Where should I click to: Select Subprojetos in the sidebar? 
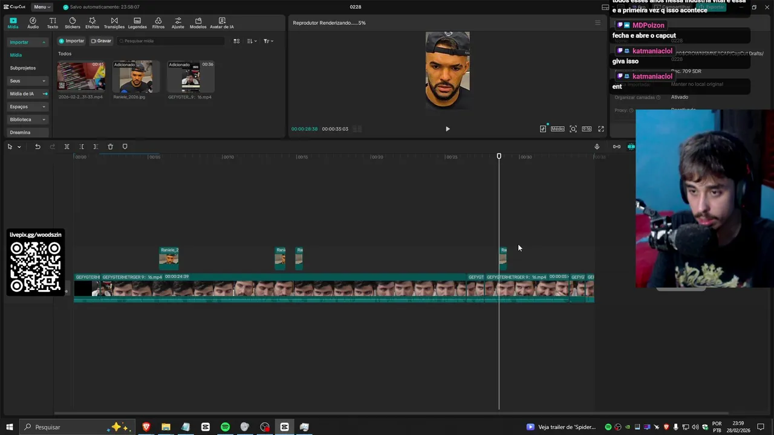tap(23, 68)
